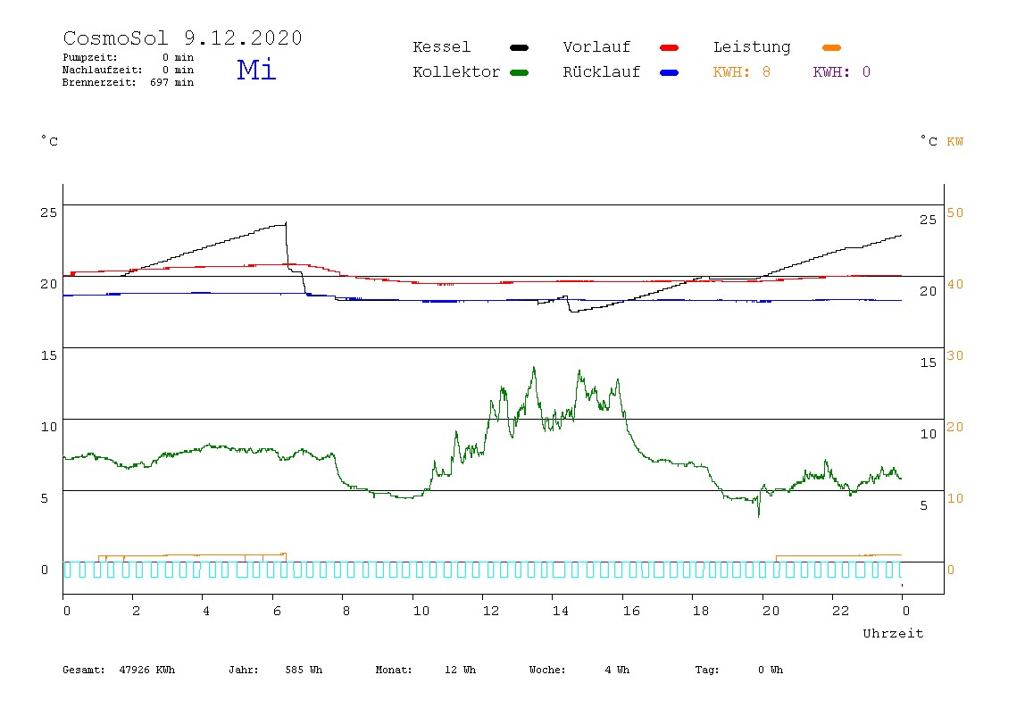Click the "4 Wh" weekly value
The image size is (1025, 725).
[618, 670]
